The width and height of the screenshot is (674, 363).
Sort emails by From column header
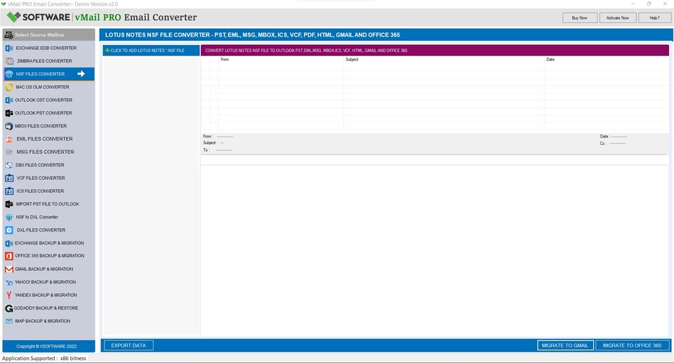(225, 60)
